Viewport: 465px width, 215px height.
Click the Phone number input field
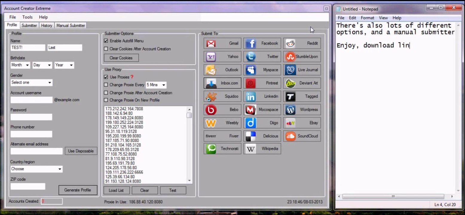pyautogui.click(x=31, y=134)
